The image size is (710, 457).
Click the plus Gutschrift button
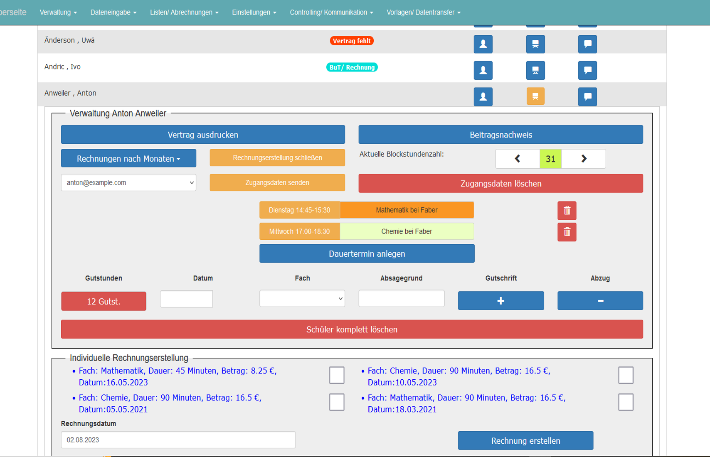tap(500, 301)
